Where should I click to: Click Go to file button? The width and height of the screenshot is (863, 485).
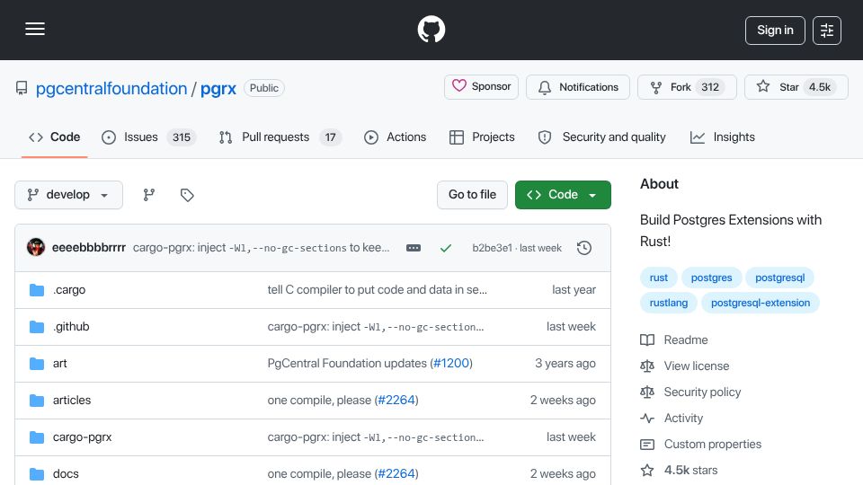(x=472, y=195)
